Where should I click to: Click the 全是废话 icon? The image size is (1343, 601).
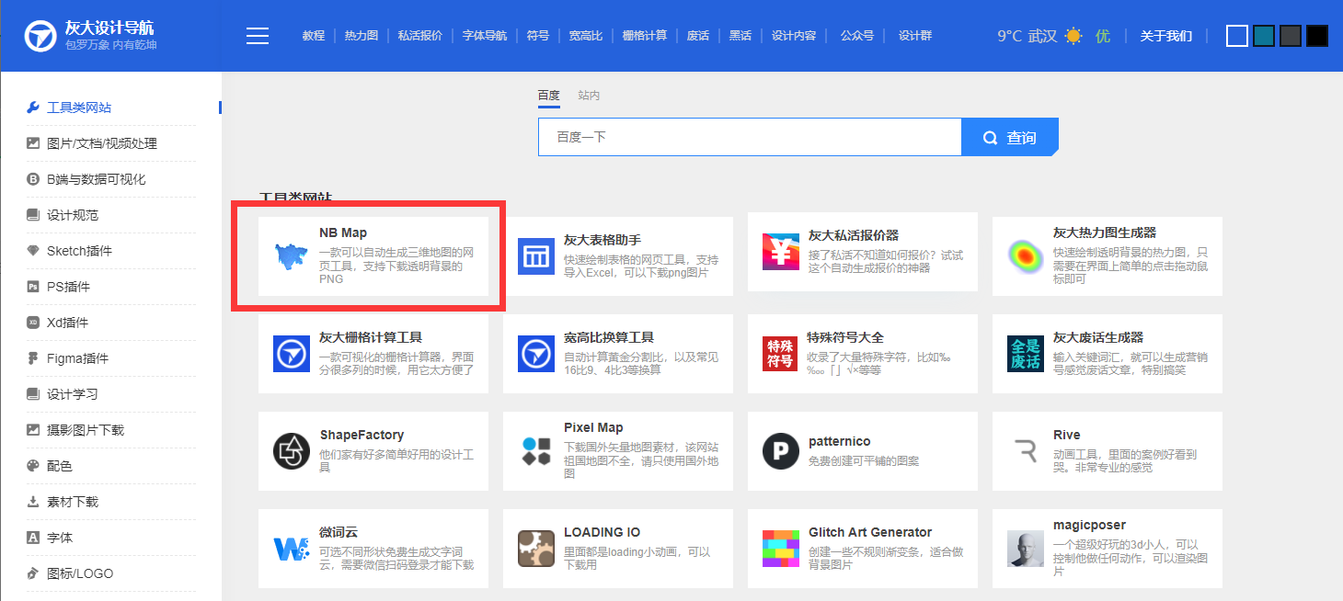pyautogui.click(x=1026, y=354)
